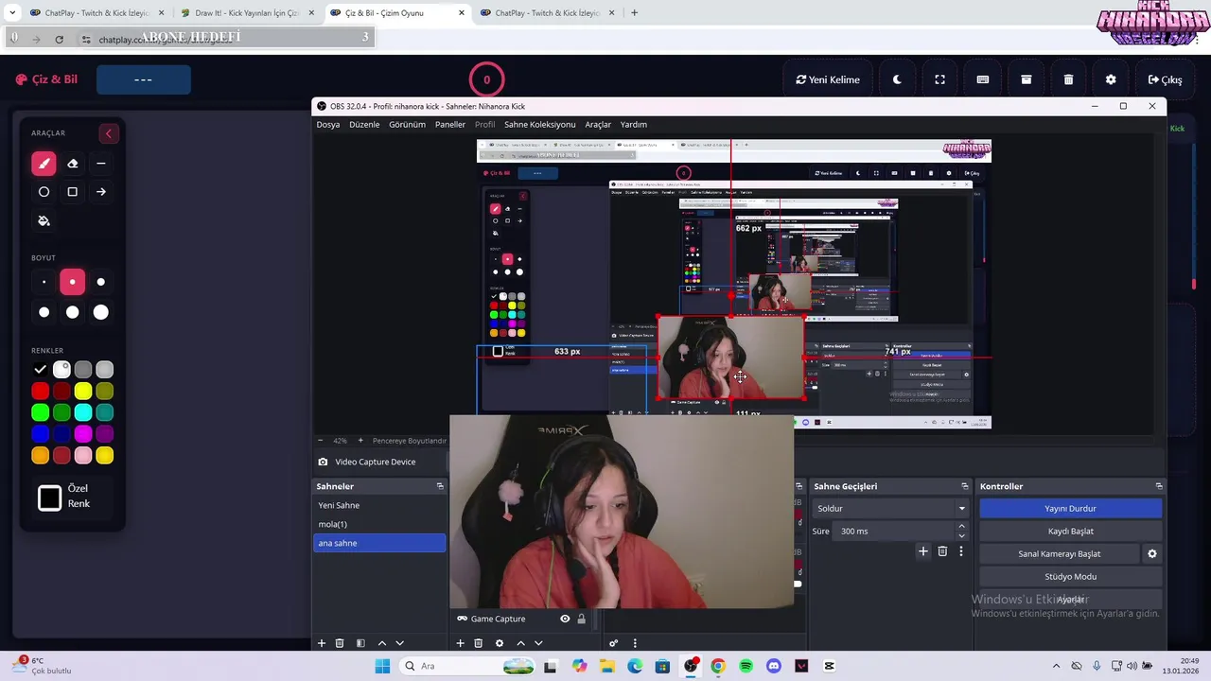Increase transition Süre duration stepper
This screenshot has width=1211, height=681.
tap(962, 527)
